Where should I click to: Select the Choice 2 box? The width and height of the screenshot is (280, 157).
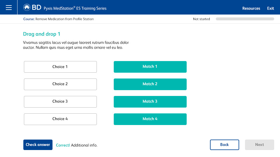tap(60, 84)
